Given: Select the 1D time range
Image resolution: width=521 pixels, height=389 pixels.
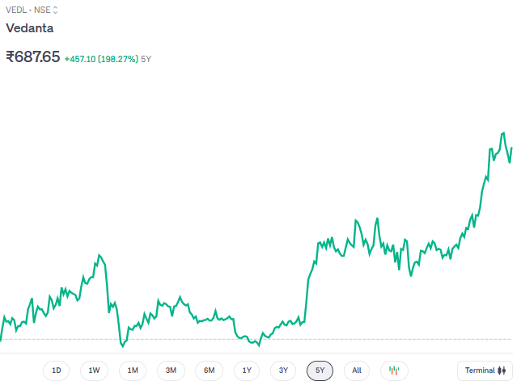Looking at the screenshot, I should [57, 370].
